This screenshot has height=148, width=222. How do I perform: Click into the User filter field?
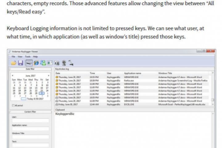[x=31, y=121]
